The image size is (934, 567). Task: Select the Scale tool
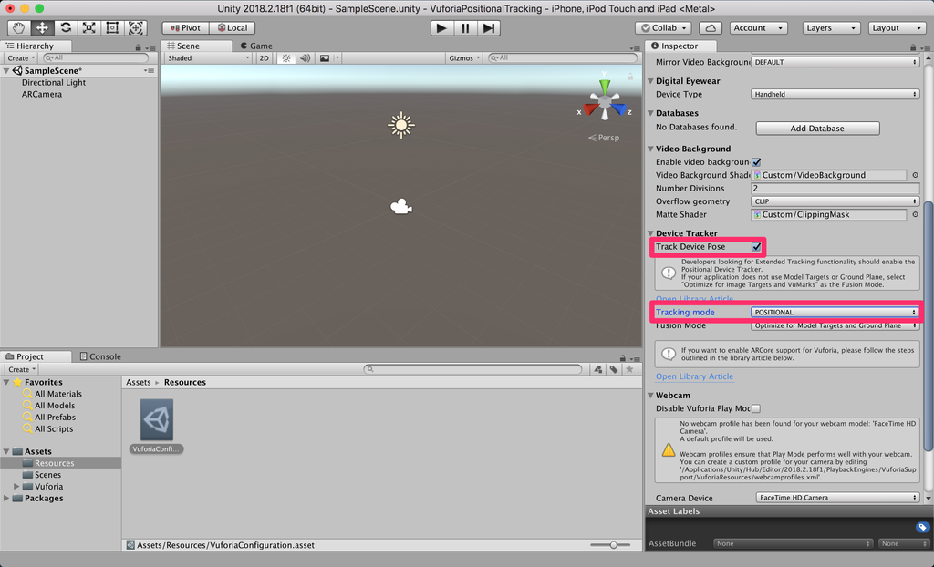pyautogui.click(x=88, y=28)
